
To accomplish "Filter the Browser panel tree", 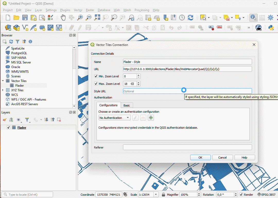I will coord(18,42).
